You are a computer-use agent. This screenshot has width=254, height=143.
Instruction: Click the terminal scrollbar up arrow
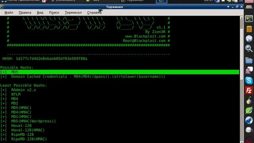(242, 18)
